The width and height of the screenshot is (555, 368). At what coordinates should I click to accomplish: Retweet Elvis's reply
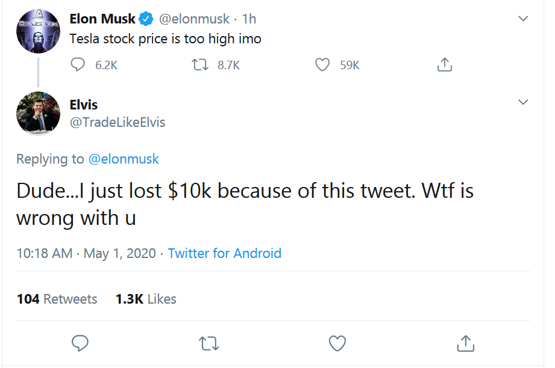209,343
